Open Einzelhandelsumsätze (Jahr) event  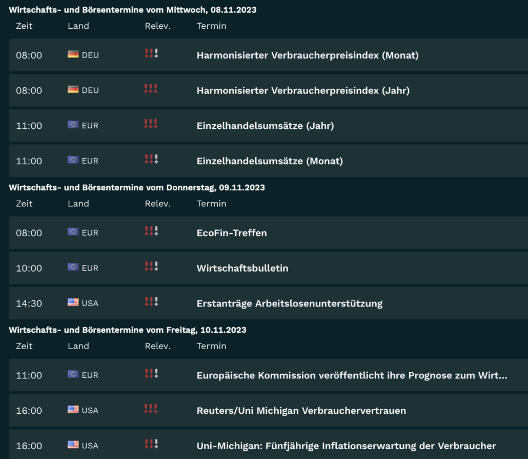point(266,126)
